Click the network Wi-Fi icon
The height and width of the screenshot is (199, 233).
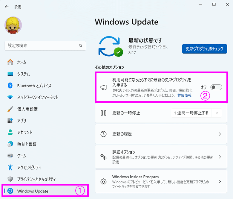coord(10,97)
